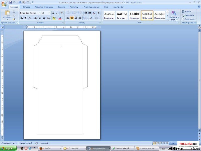Click the shading paint bucket button
This screenshot has width=201, height=151.
pos(91,18)
